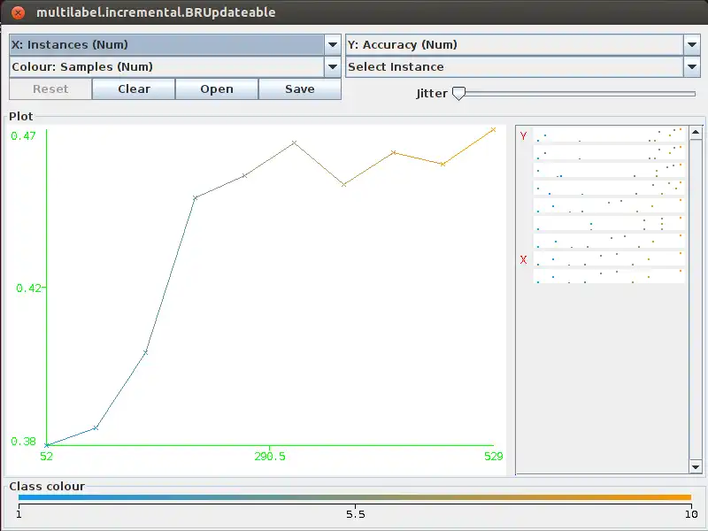This screenshot has height=531, width=708.
Task: Click the Jitter slider handle
Action: click(x=458, y=92)
